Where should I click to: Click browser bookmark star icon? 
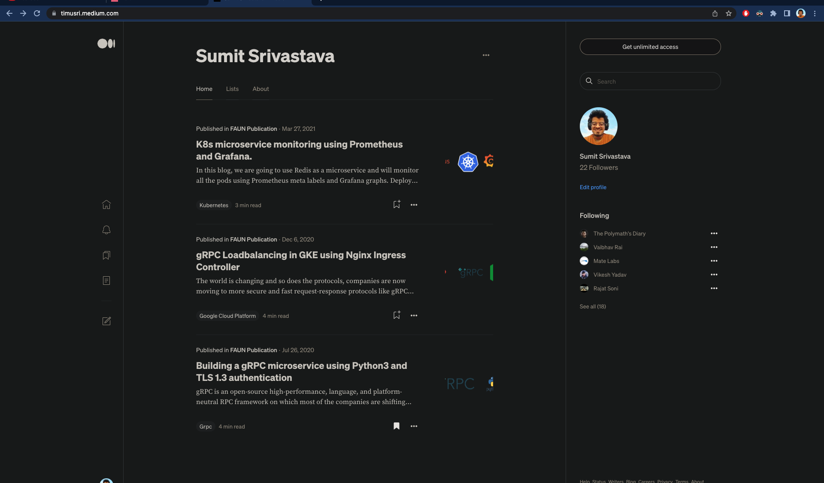[728, 13]
